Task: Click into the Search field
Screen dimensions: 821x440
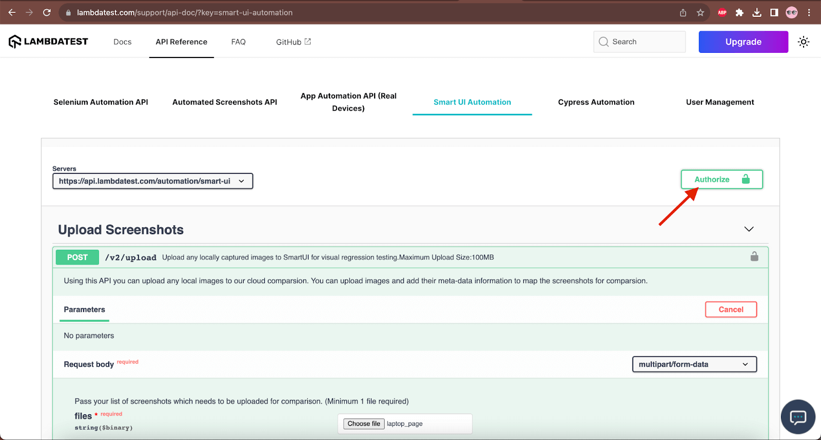Action: pyautogui.click(x=639, y=42)
